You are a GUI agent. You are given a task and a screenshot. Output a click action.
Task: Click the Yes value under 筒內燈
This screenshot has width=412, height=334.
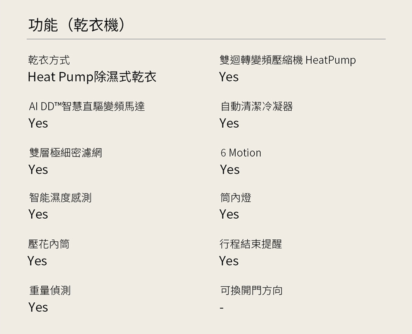pos(229,215)
